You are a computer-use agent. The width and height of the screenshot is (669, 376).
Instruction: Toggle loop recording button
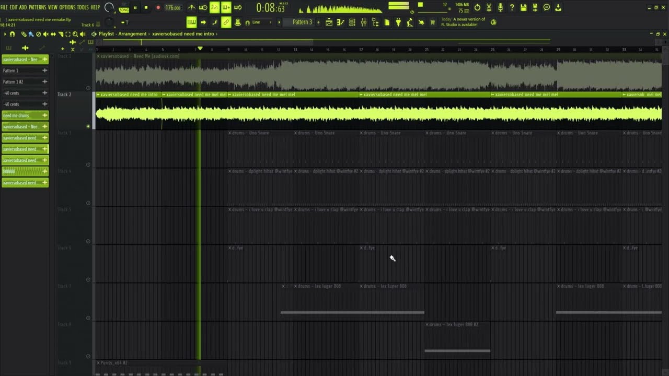[x=237, y=8]
